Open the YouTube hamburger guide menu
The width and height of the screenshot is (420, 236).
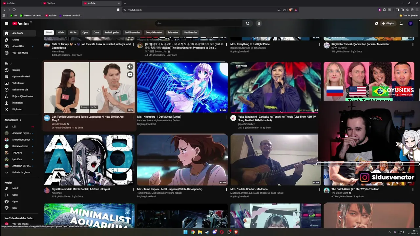[6, 24]
